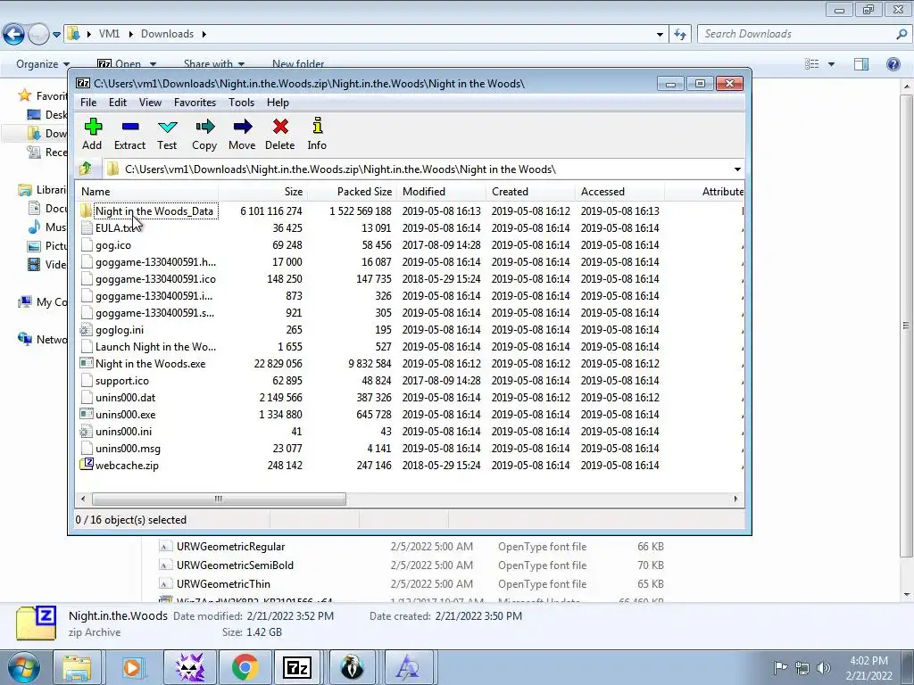Open Windows Explorer from the taskbar

coord(77,667)
